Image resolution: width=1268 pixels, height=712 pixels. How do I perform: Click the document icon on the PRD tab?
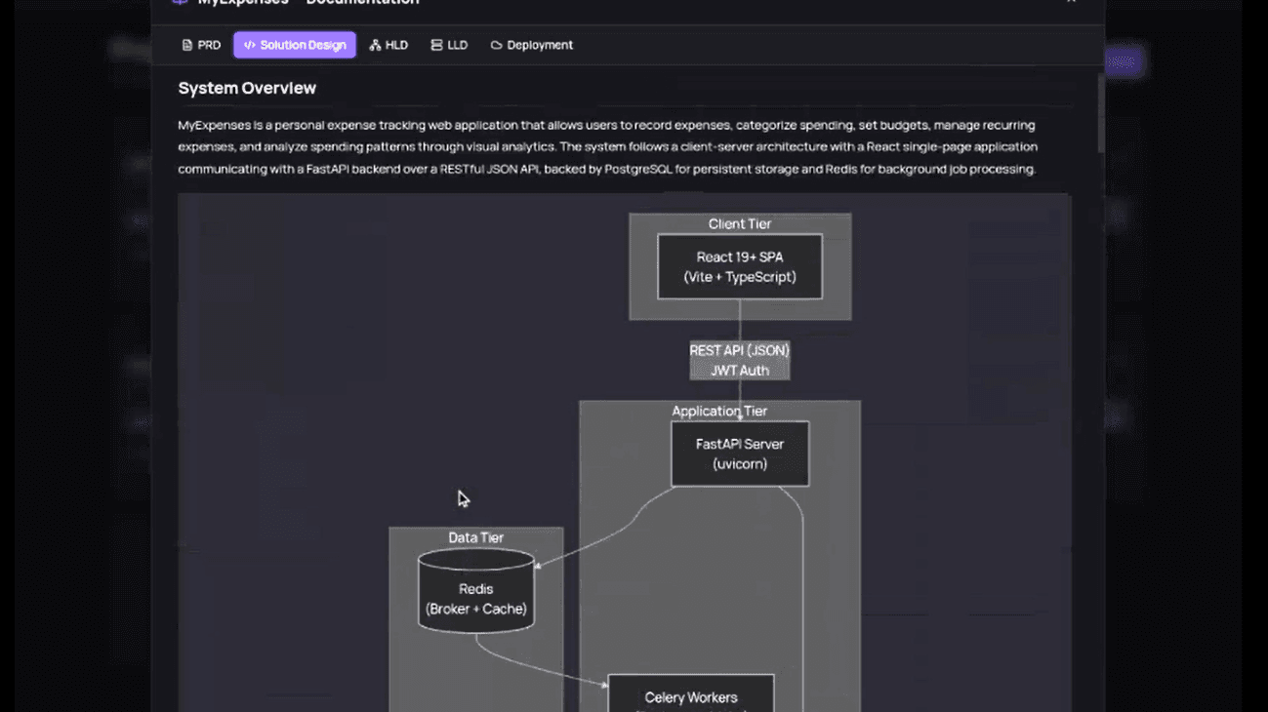click(185, 44)
